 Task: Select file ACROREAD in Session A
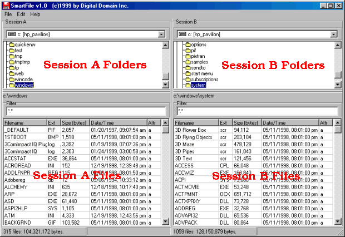coord(18,165)
